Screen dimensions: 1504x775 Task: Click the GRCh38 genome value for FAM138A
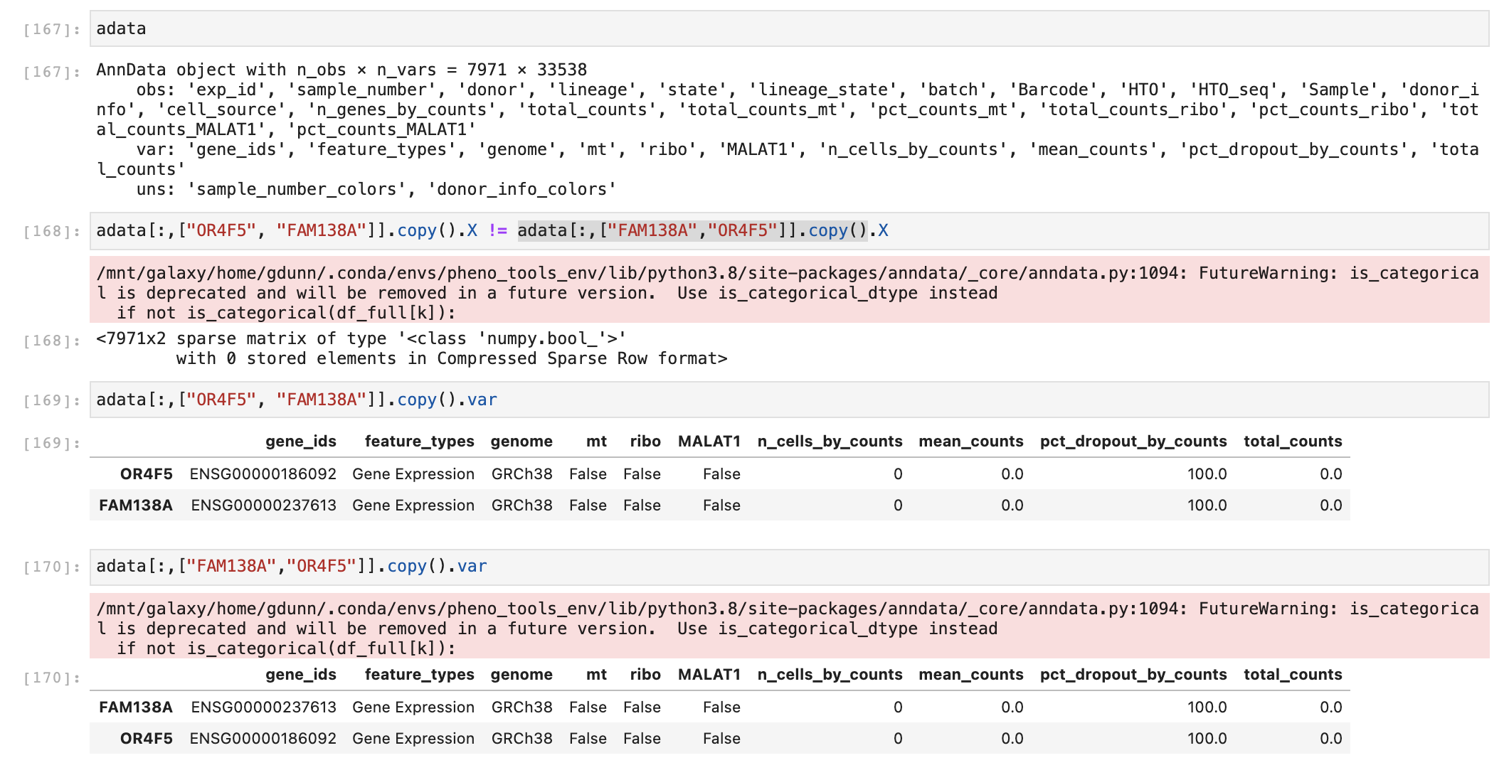click(521, 707)
